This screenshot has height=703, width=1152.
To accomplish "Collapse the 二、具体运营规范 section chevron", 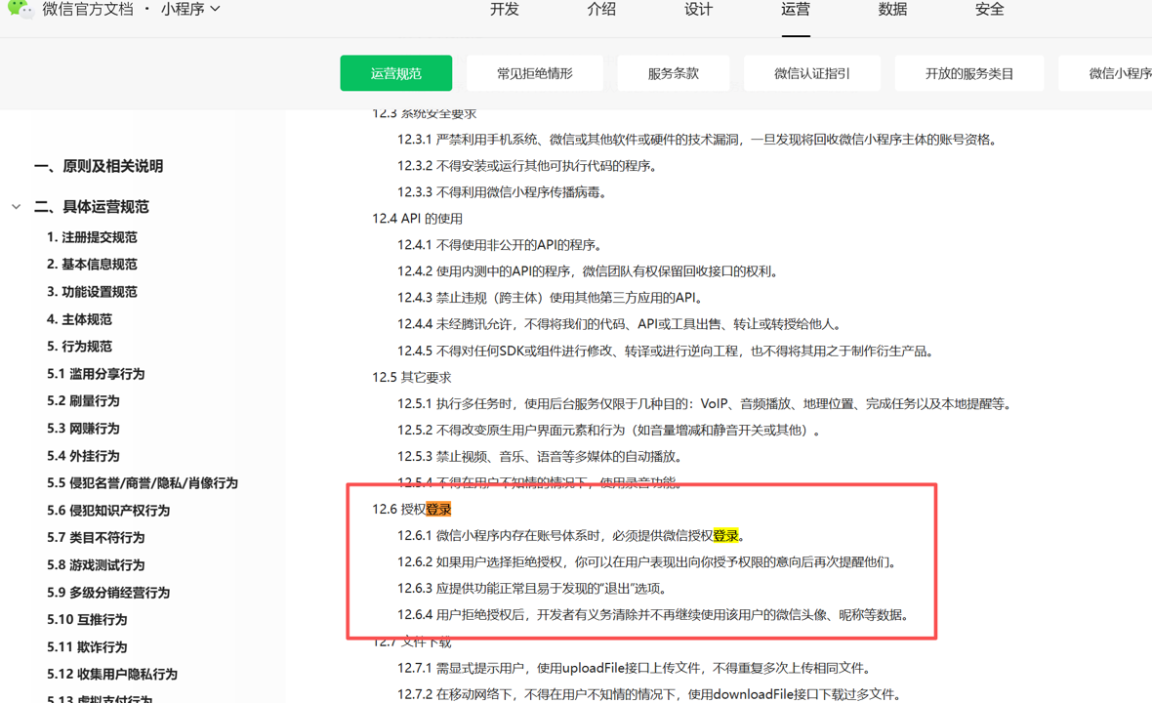I will [x=17, y=207].
